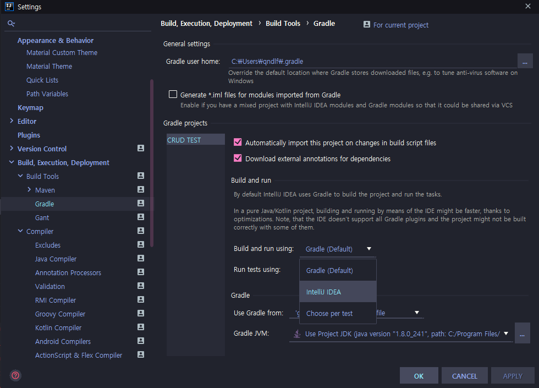
Task: Click project-level icon beside Gradle tree item
Action: 141,203
